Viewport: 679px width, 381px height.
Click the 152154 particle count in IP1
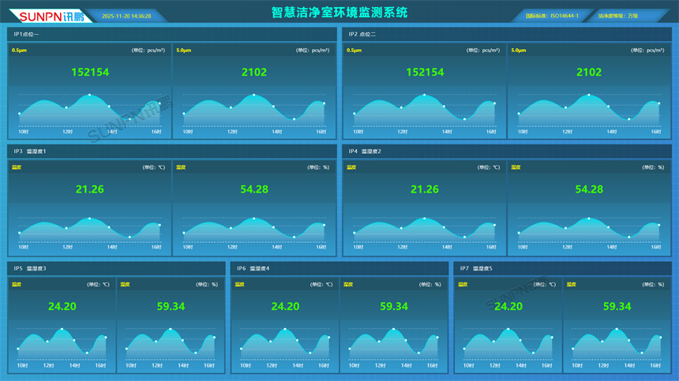(90, 72)
